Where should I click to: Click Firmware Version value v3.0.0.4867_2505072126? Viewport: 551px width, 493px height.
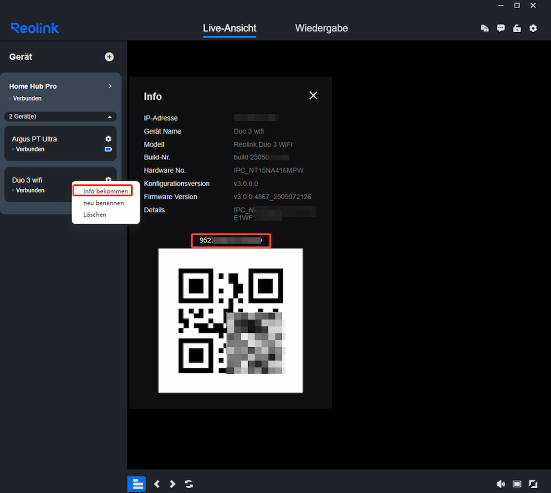point(272,197)
